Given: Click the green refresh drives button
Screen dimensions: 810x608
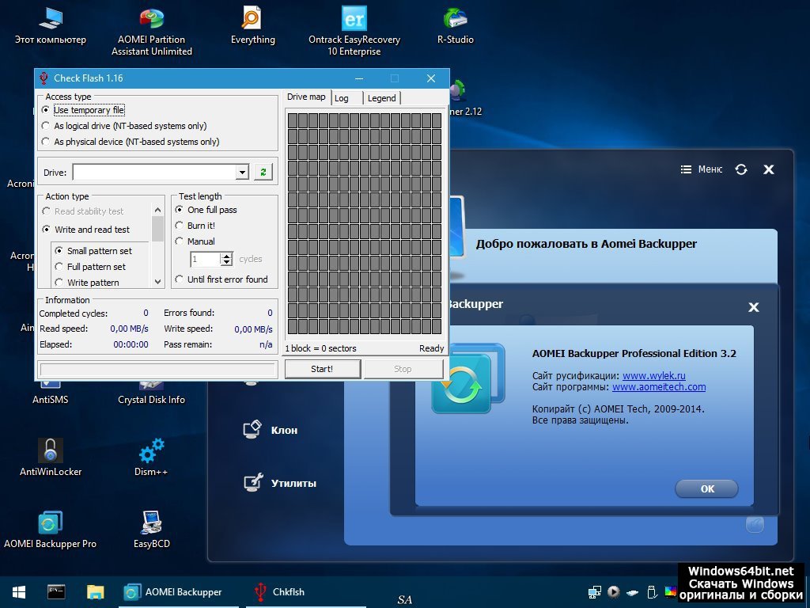Looking at the screenshot, I should [262, 172].
